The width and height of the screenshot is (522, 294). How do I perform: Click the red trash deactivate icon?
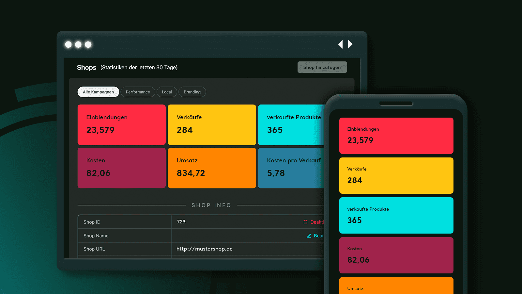(x=305, y=222)
